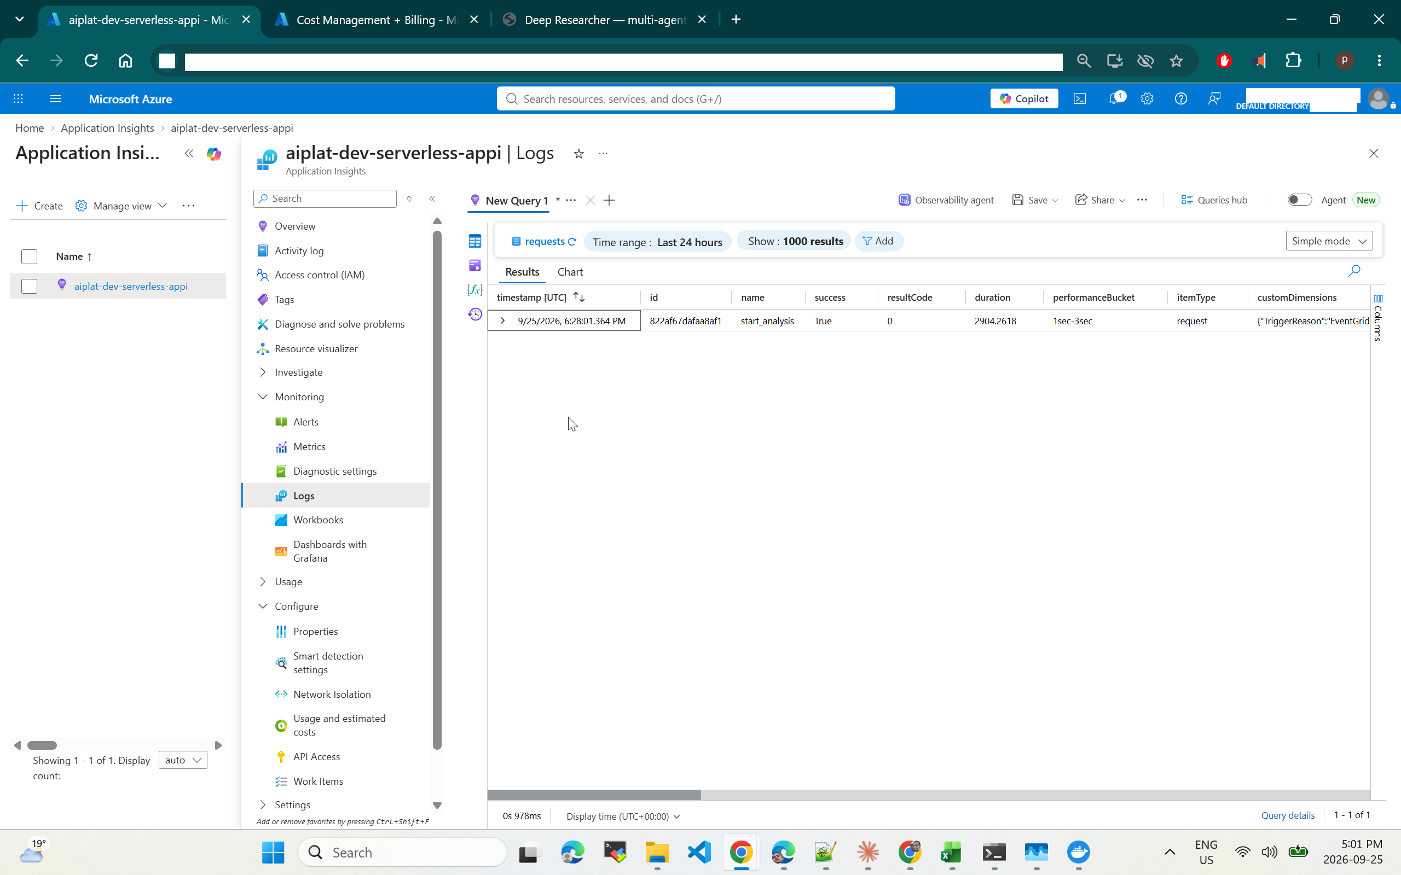1401x875 pixels.
Task: Open the Simple mode dropdown
Action: pyautogui.click(x=1329, y=241)
